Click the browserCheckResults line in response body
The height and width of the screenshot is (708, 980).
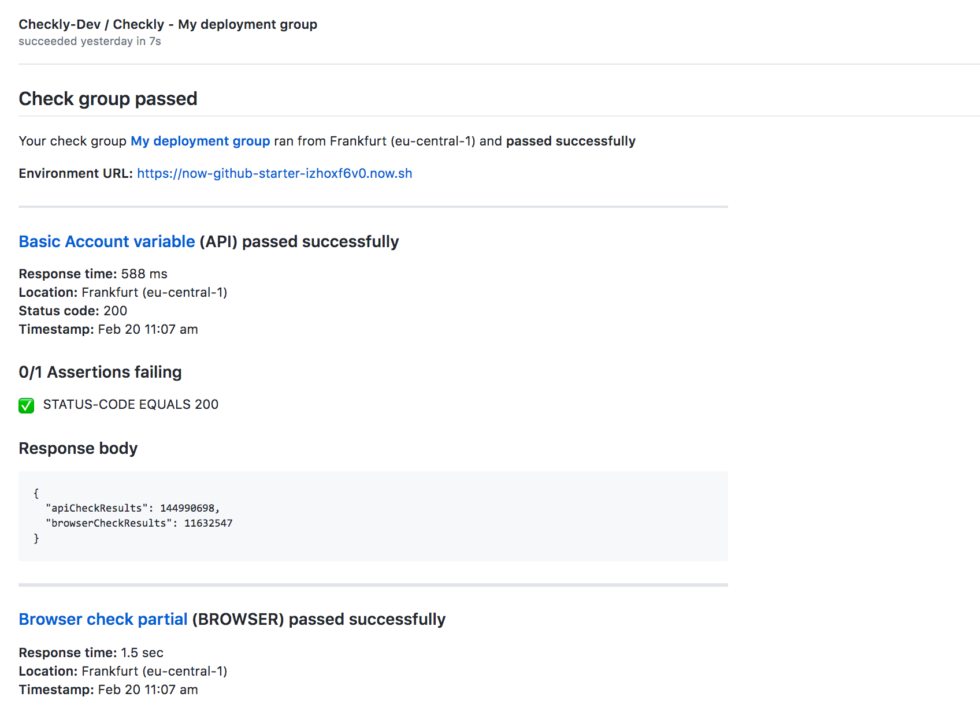click(x=139, y=523)
